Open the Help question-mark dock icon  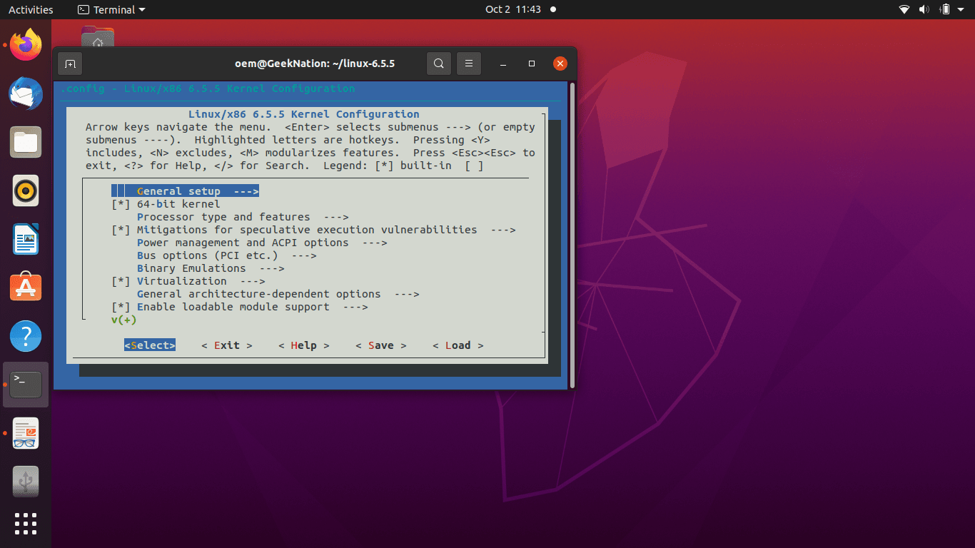(26, 336)
